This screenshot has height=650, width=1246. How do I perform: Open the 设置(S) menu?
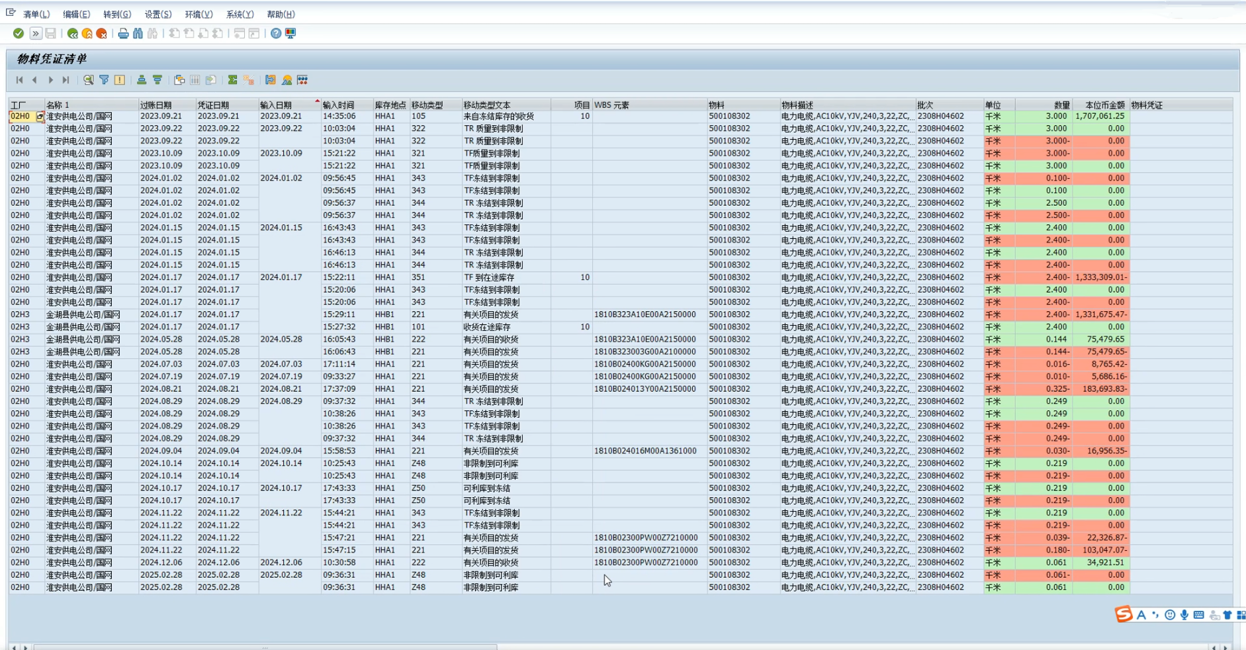coord(157,14)
